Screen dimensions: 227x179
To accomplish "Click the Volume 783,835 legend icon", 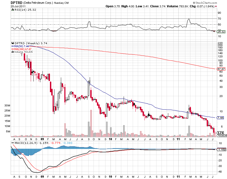I will pyautogui.click(x=13, y=52).
